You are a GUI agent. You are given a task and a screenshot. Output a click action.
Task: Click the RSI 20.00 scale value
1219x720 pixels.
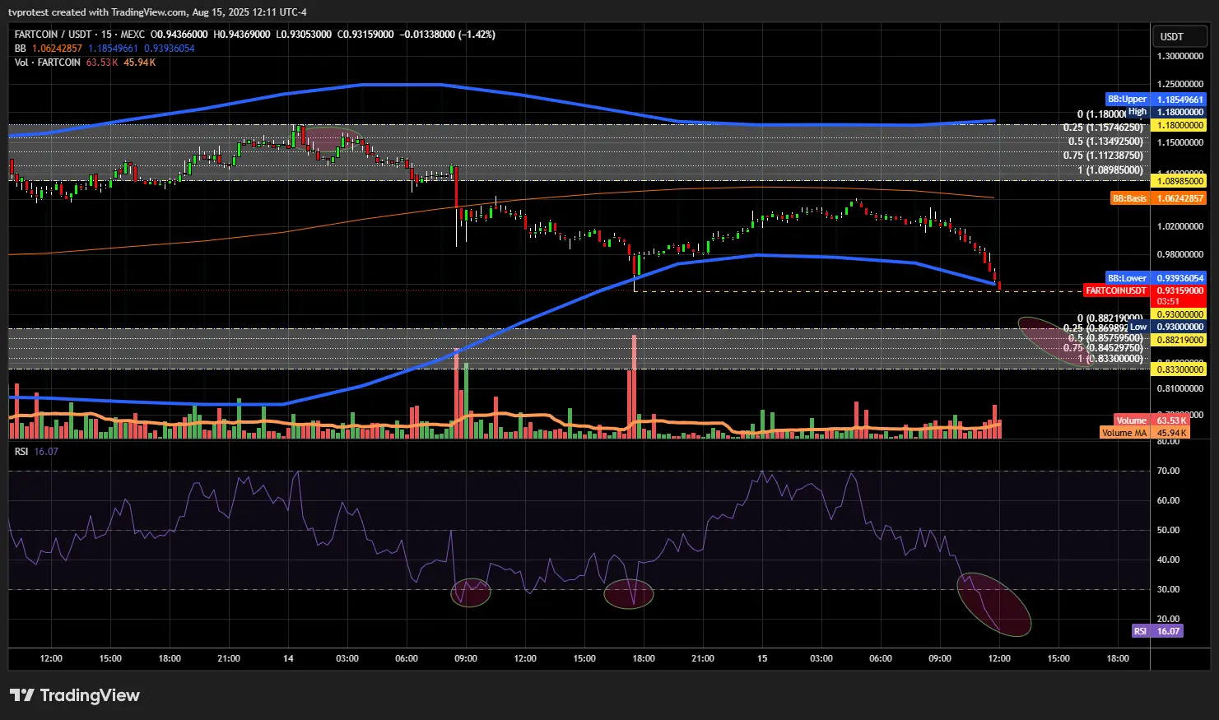(x=1168, y=619)
